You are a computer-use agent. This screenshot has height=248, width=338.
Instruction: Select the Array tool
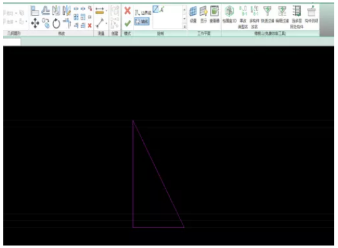pos(76,17)
